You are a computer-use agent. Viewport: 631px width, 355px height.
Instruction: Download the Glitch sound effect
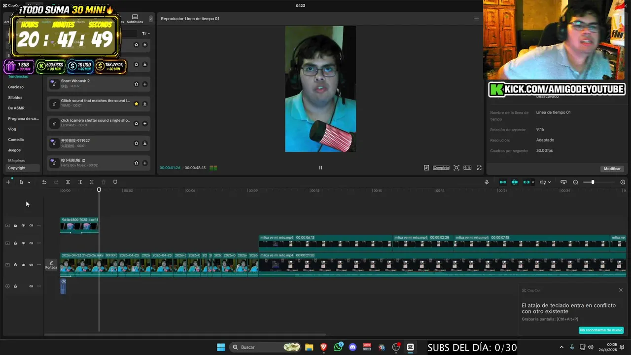click(145, 104)
